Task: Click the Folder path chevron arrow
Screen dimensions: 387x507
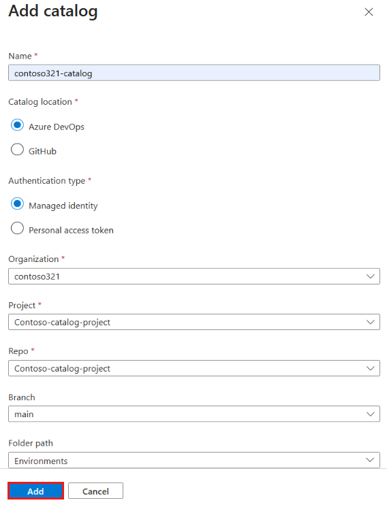Action: [370, 460]
